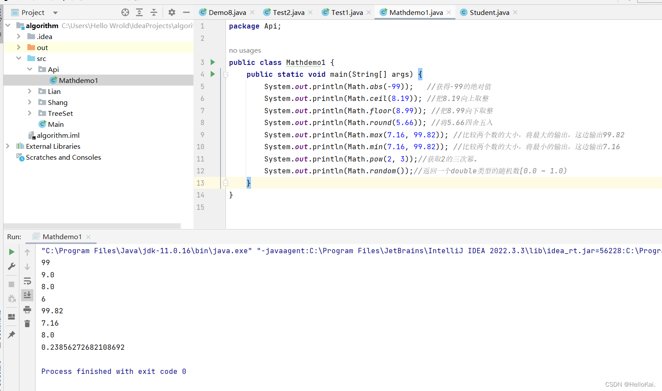This screenshot has height=391, width=662.
Task: Collapse the src folder
Action: pyautogui.click(x=18, y=58)
